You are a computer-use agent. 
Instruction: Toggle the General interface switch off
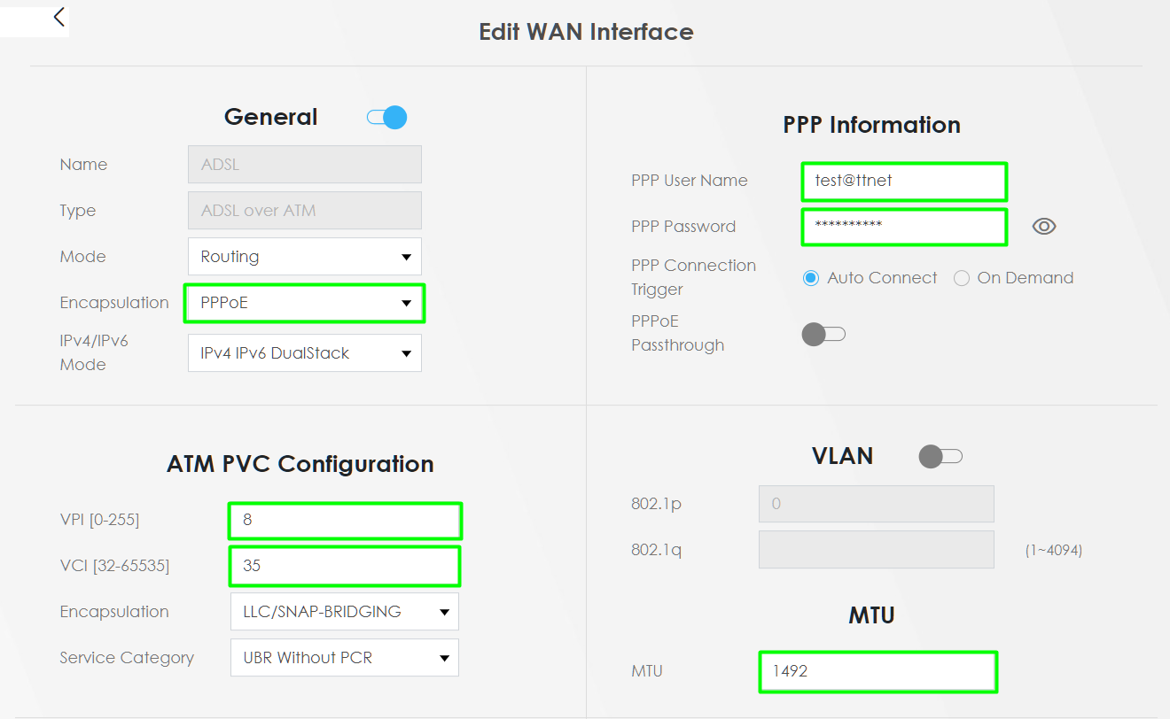pyautogui.click(x=387, y=117)
